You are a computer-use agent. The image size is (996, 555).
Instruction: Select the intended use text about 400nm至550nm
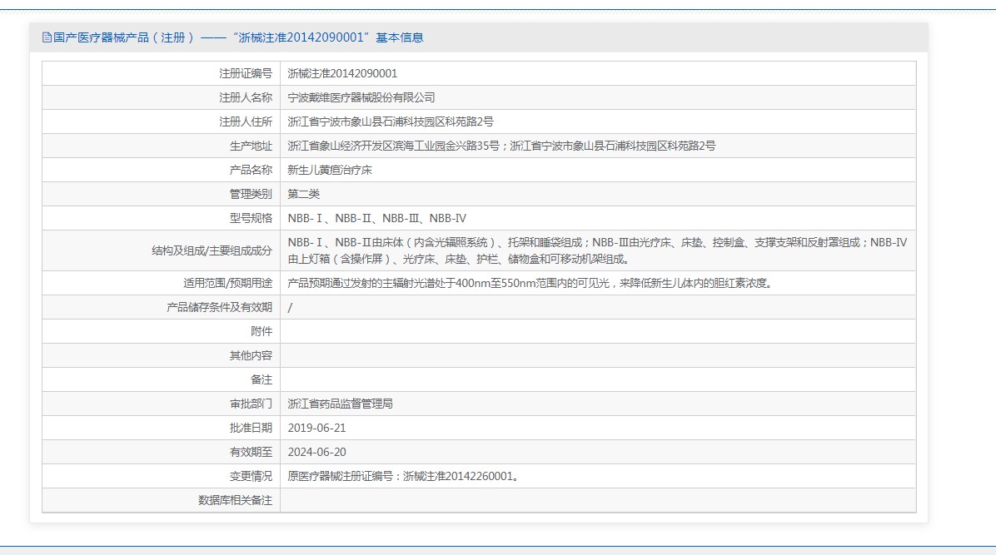coord(531,283)
